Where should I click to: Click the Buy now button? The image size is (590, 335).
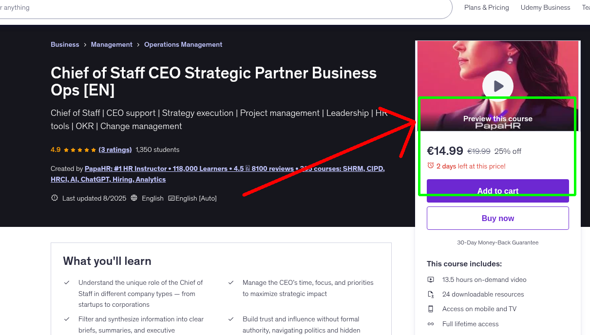click(497, 218)
